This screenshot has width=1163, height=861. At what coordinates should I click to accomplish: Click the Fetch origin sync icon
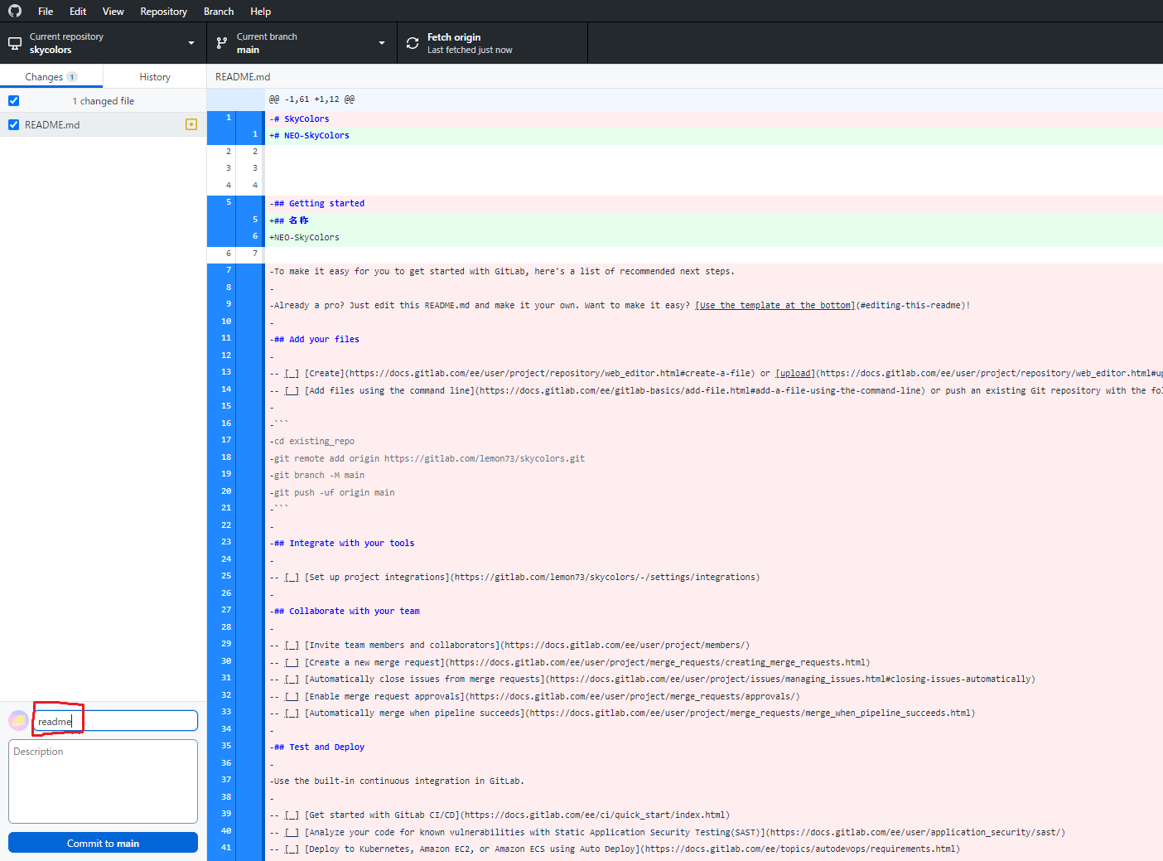click(412, 42)
